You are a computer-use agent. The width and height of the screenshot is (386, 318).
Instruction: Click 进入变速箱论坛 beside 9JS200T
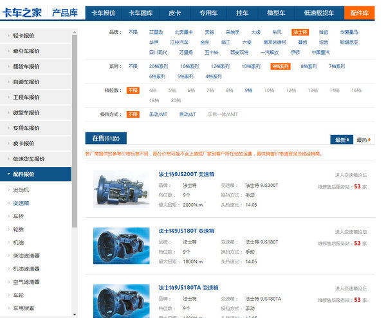[351, 175]
